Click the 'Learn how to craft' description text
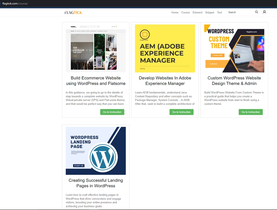 [x=93, y=201]
